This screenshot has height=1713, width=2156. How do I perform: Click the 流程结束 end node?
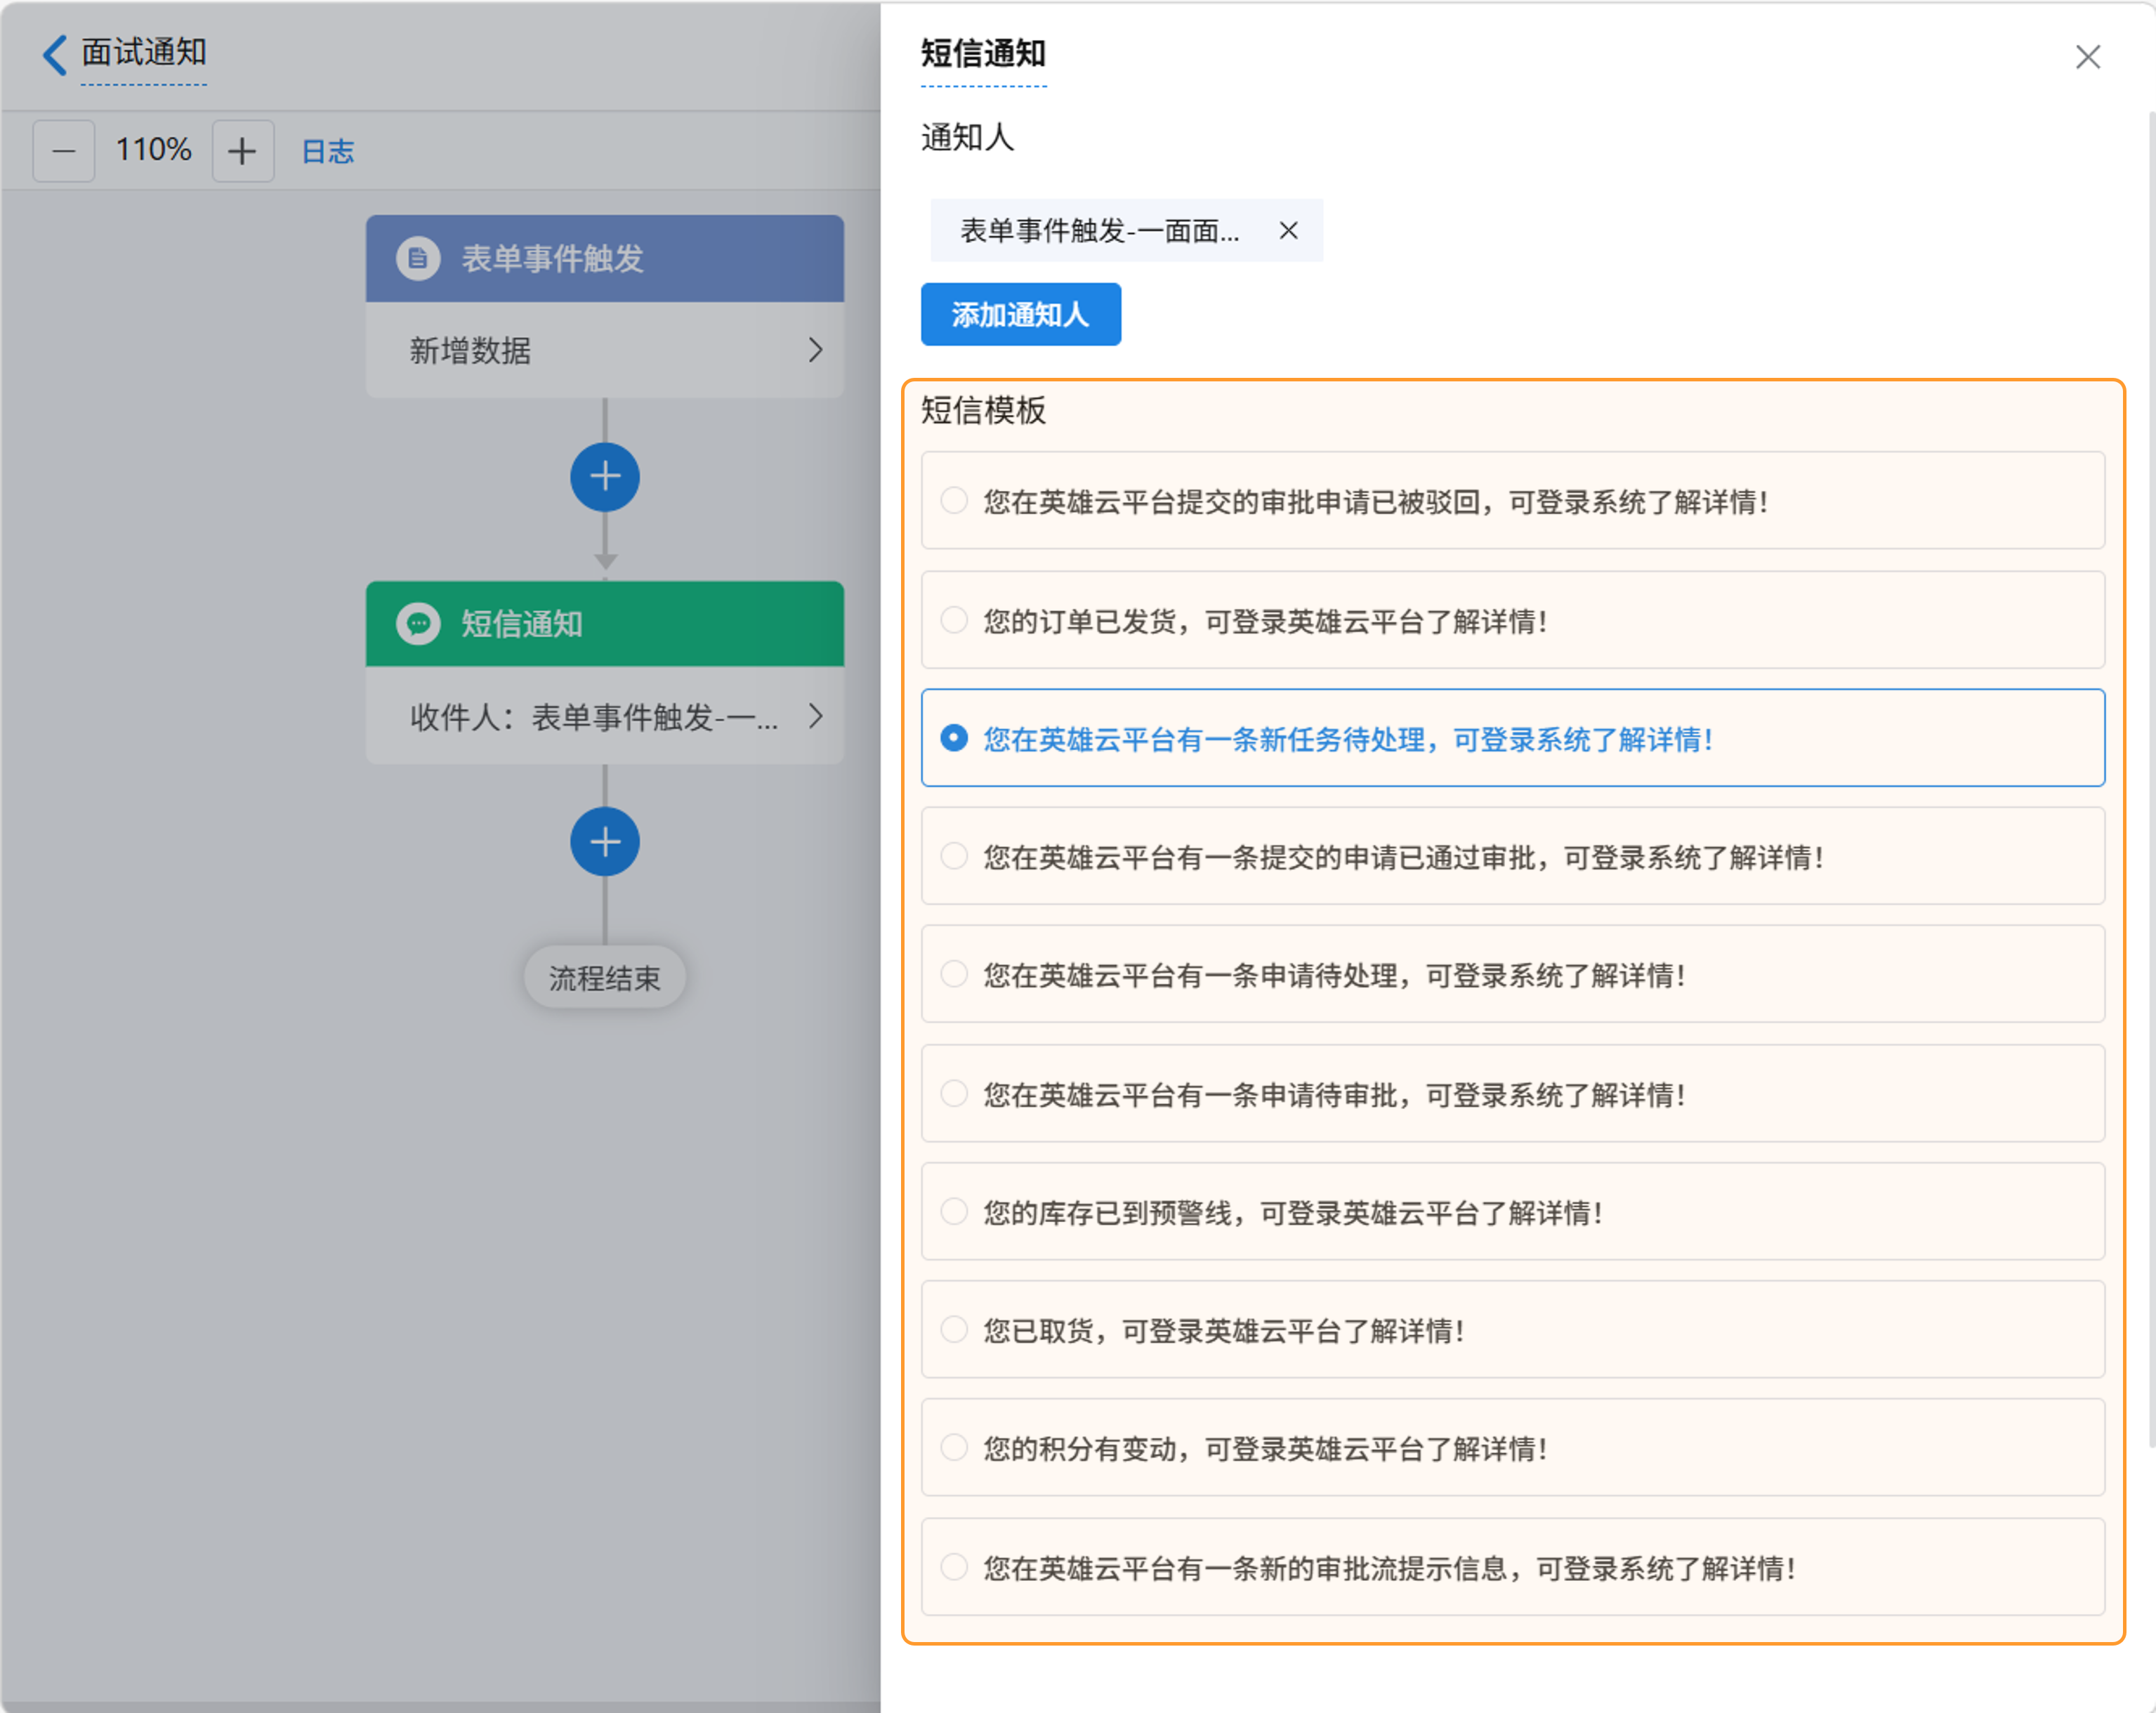(x=604, y=977)
